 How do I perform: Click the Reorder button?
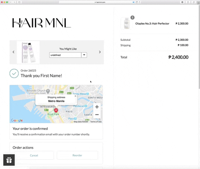(x=77, y=155)
